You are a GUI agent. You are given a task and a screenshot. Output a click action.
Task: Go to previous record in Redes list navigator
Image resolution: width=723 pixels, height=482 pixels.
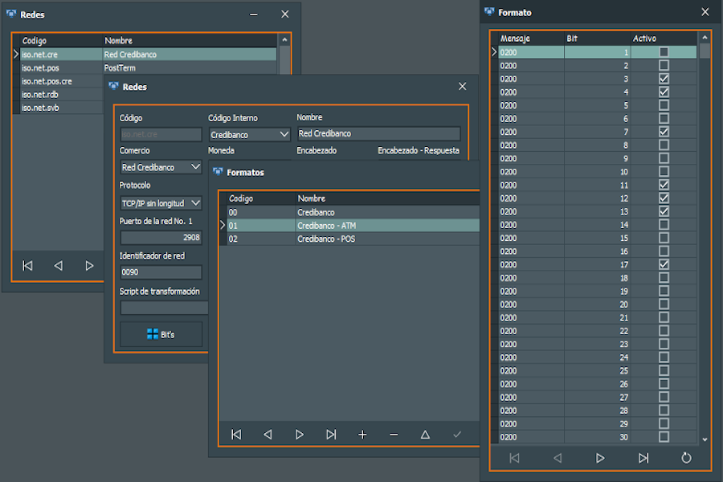(58, 265)
